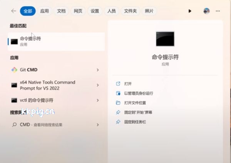Click the magnifier icon beside CMD
This screenshot has width=231, height=163.
click(14, 125)
